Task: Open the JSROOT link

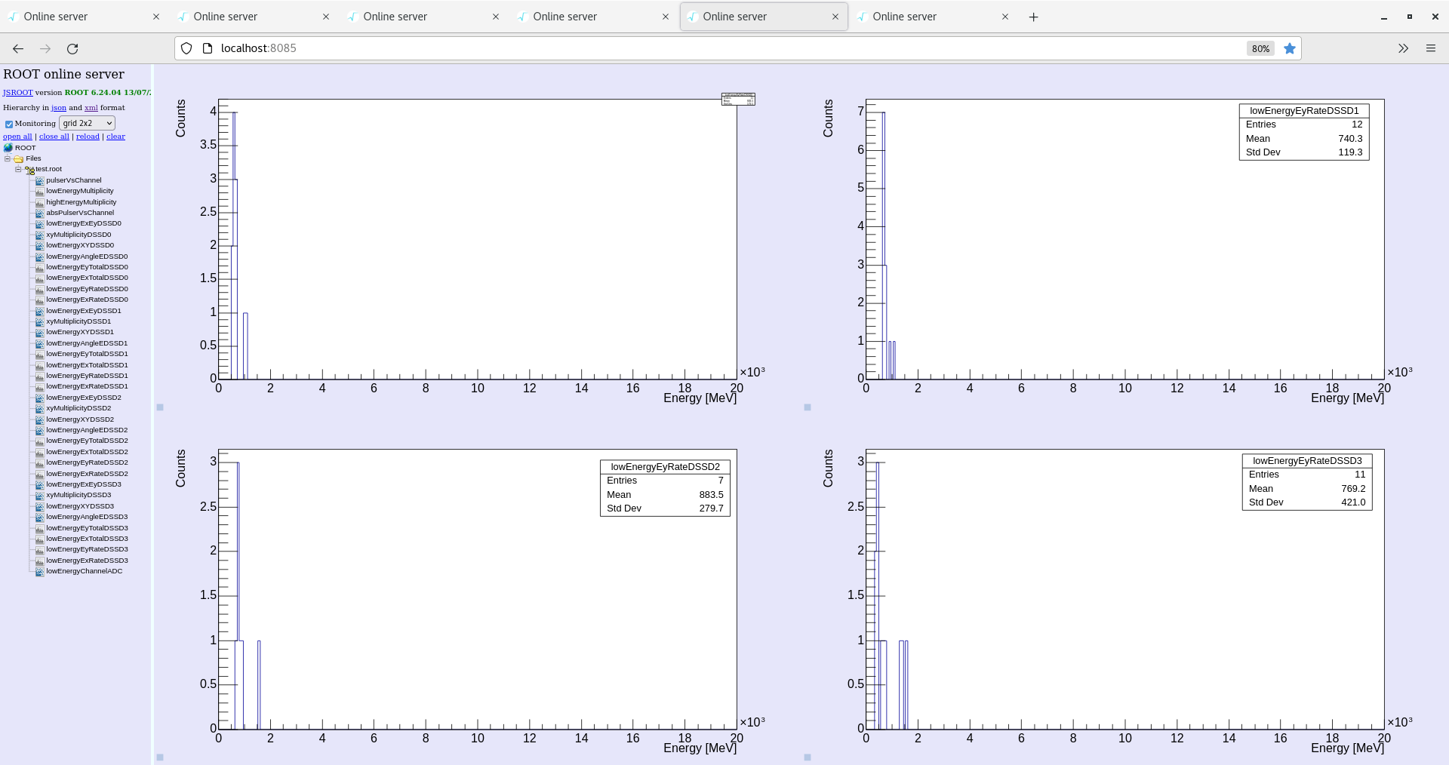Action: tap(17, 92)
